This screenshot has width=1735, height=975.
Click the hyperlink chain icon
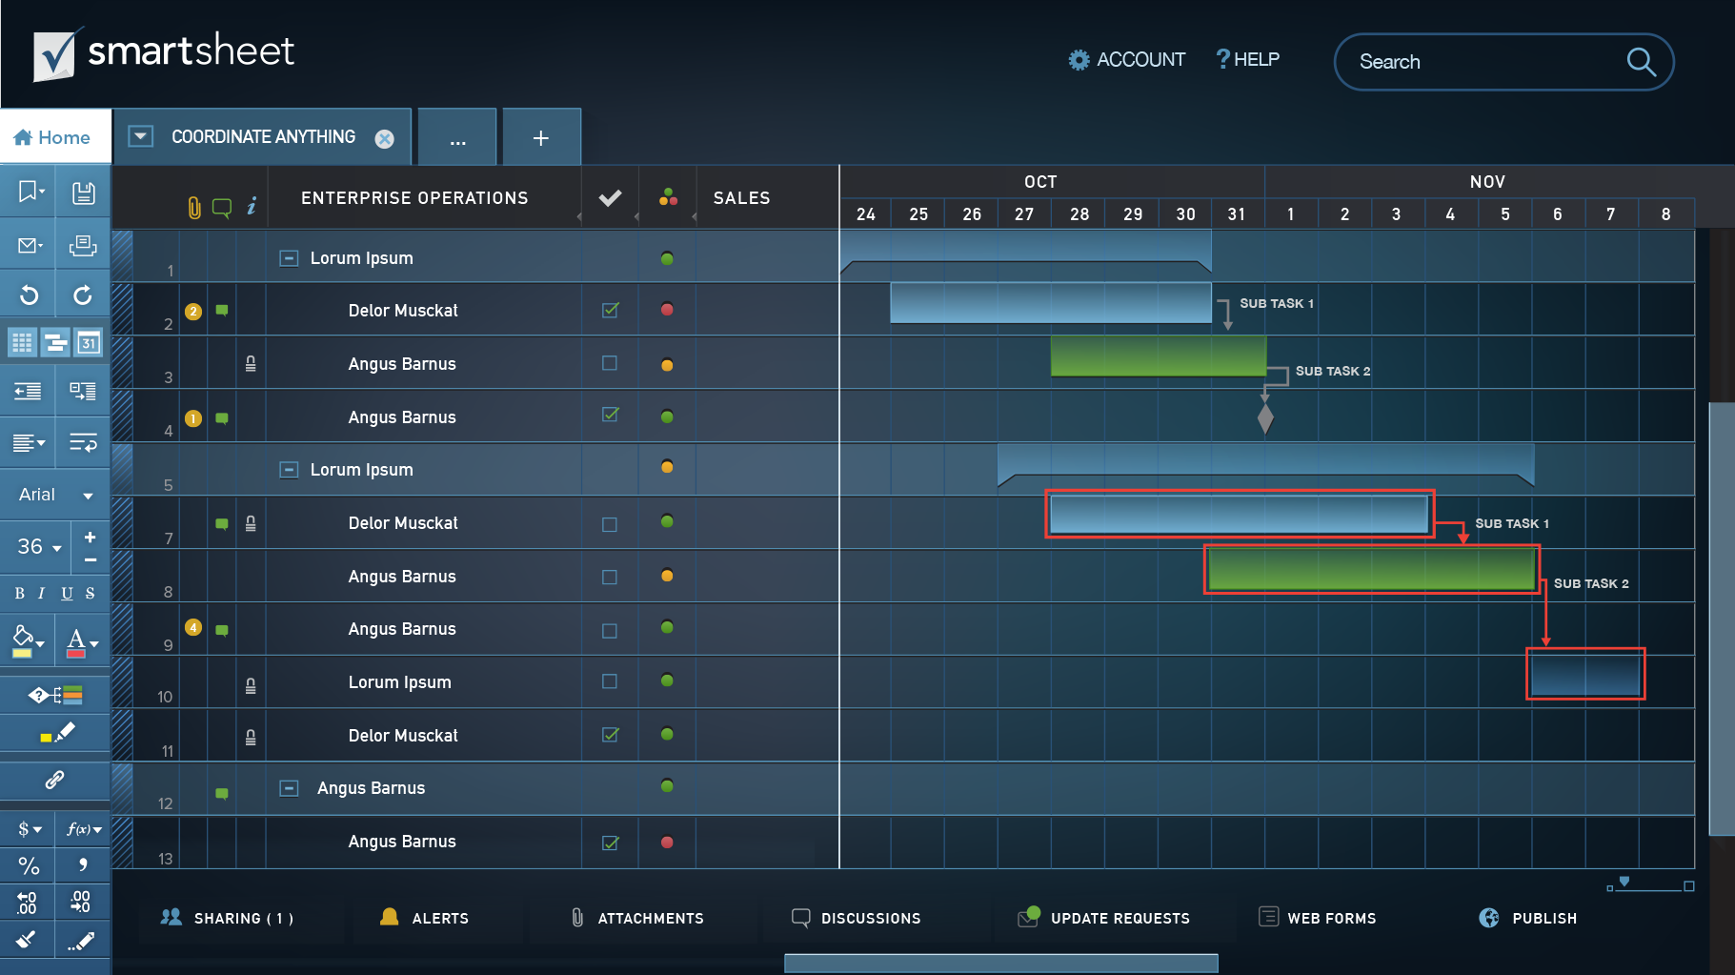pyautogui.click(x=55, y=780)
